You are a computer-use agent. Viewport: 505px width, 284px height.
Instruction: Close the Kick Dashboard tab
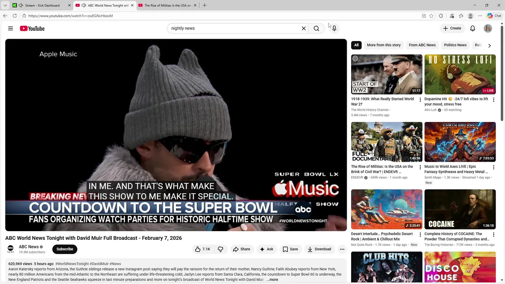click(69, 5)
